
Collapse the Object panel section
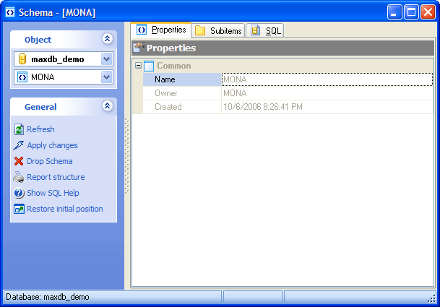(107, 40)
